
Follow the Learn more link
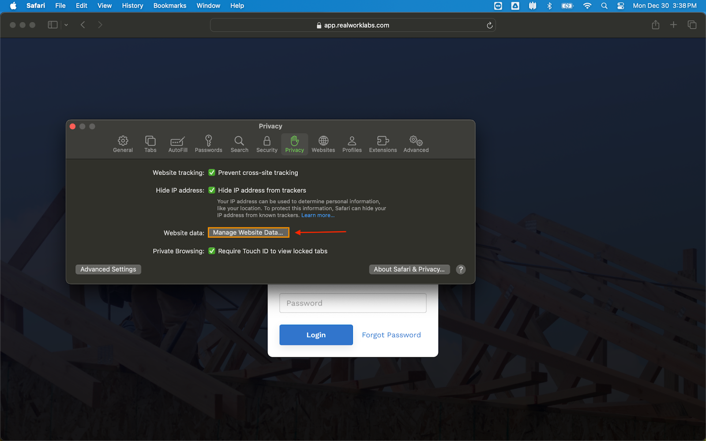click(x=318, y=215)
